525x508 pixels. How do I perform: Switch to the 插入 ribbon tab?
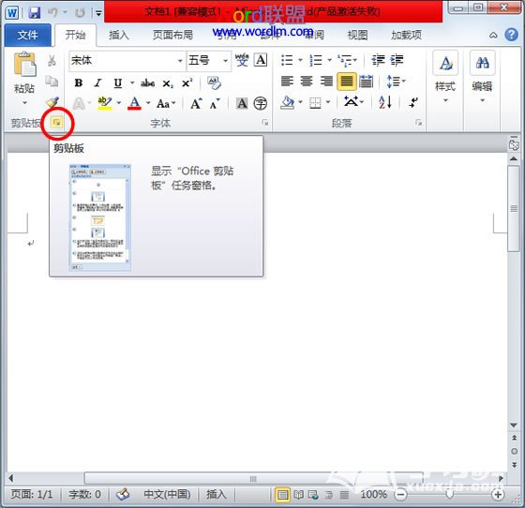119,35
